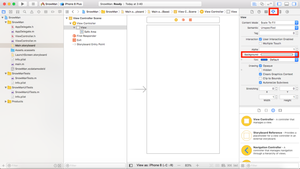The image size is (300, 169).
Task: Stop the running build
Action: pos(33,4)
